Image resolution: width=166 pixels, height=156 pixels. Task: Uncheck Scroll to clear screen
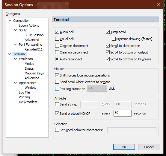pos(108,46)
